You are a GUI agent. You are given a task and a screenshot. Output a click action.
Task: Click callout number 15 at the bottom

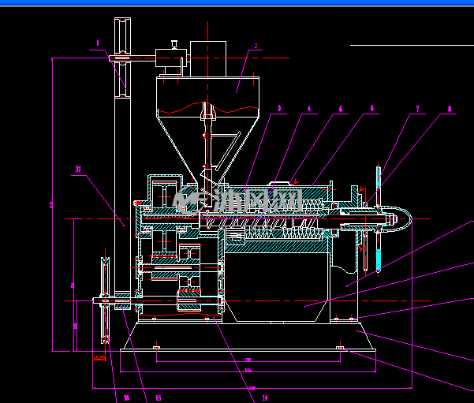[159, 397]
